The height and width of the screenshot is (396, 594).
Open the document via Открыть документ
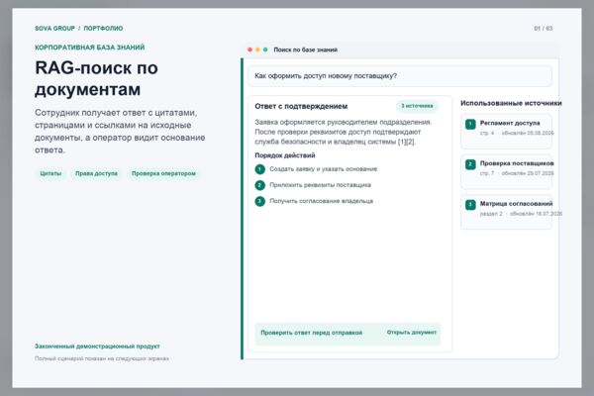(x=412, y=333)
